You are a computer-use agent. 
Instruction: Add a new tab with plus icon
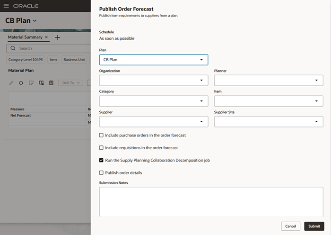[58, 37]
